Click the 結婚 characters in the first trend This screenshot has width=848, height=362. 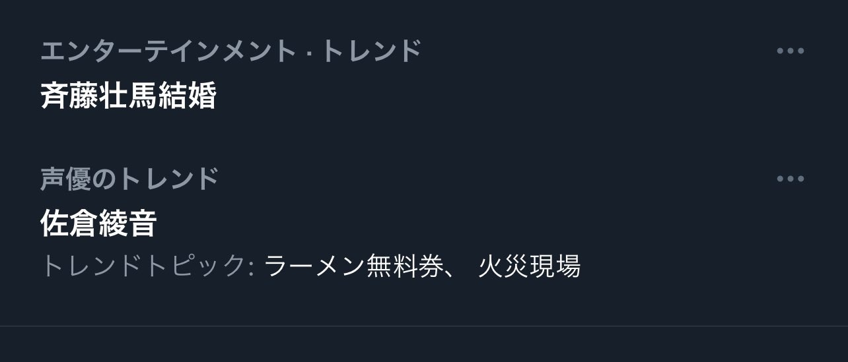tap(187, 96)
